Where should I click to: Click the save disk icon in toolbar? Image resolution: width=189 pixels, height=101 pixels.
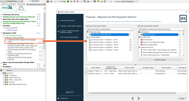click(48, 1)
